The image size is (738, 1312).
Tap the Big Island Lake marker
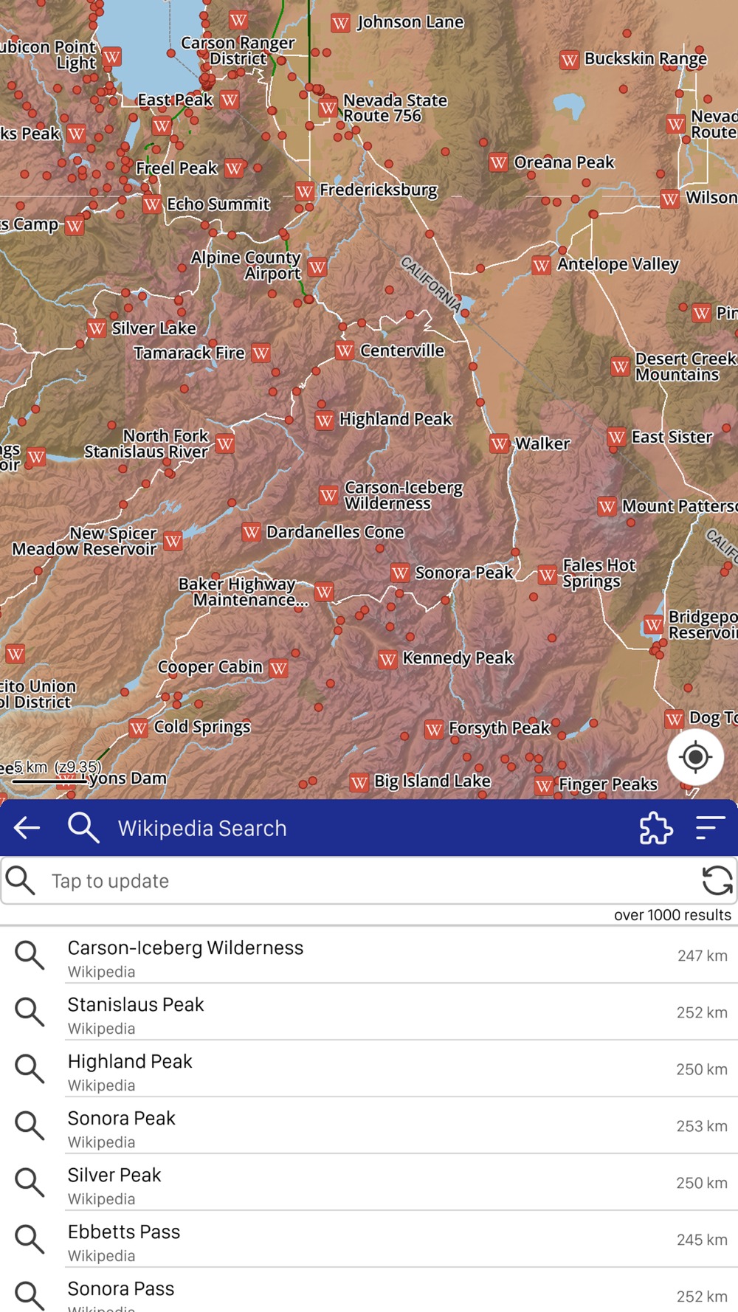click(x=359, y=782)
